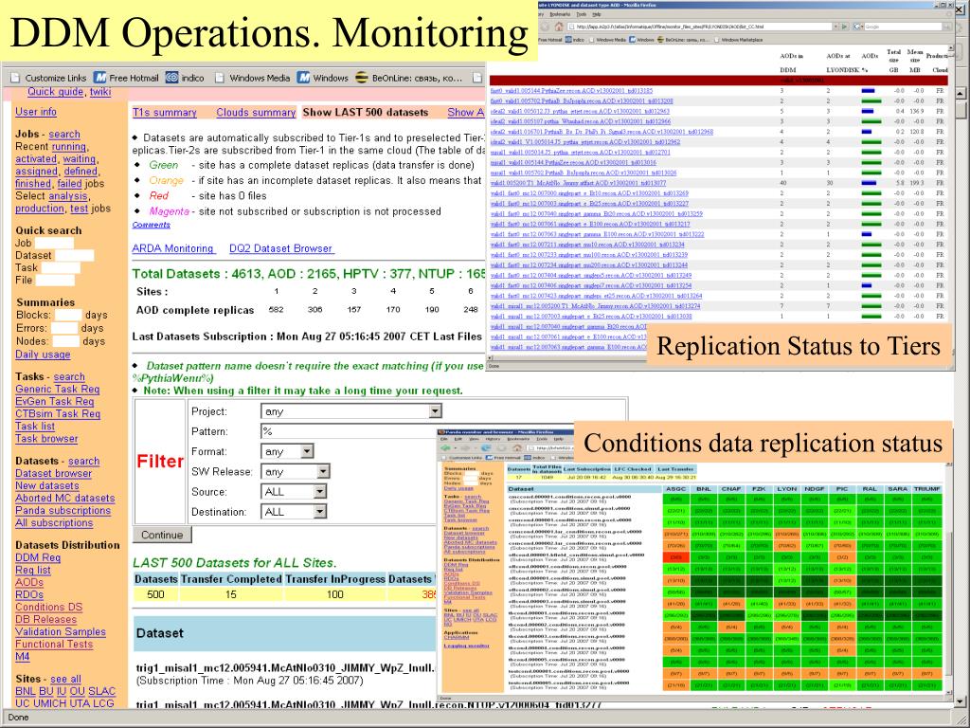Open the Panda subscriptions sidebar link
Image resolution: width=970 pixels, height=728 pixels.
tap(63, 510)
